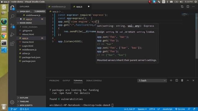Expand the node_modules folder
Image resolution: width=198 pixels, height=111 pixels.
click(x=30, y=27)
